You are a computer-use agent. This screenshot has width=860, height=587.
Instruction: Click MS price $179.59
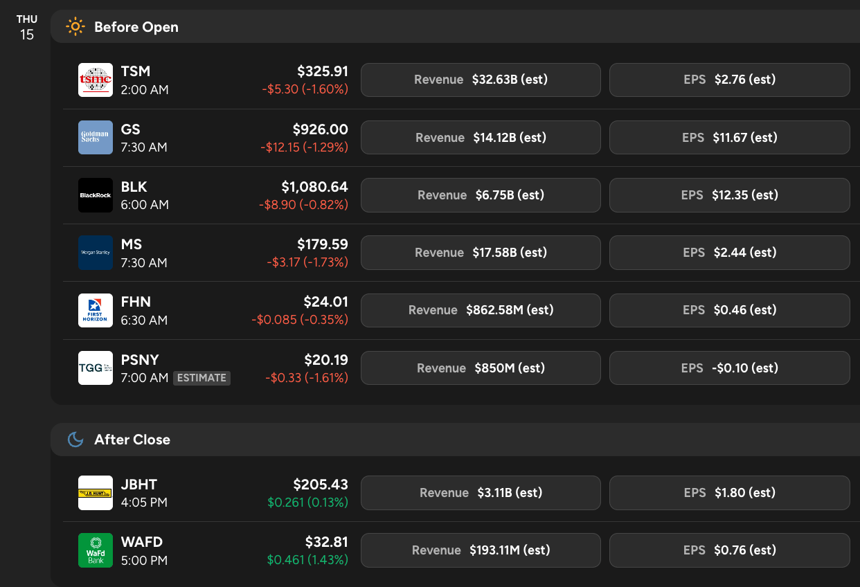point(323,244)
